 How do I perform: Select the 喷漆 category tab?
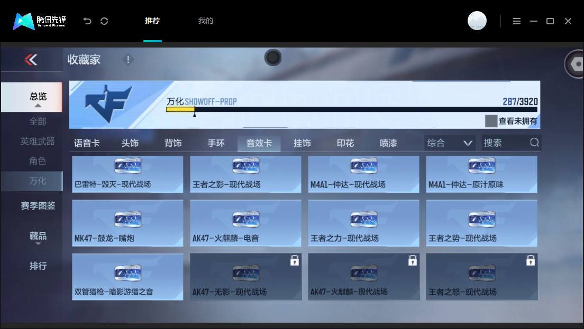388,143
